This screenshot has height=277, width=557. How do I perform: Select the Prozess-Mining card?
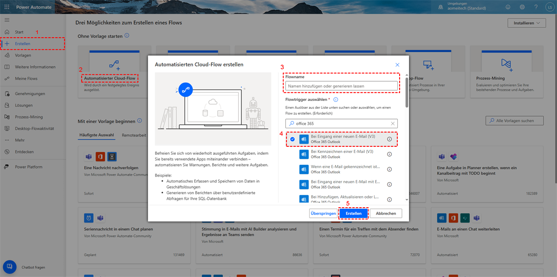coord(506,72)
